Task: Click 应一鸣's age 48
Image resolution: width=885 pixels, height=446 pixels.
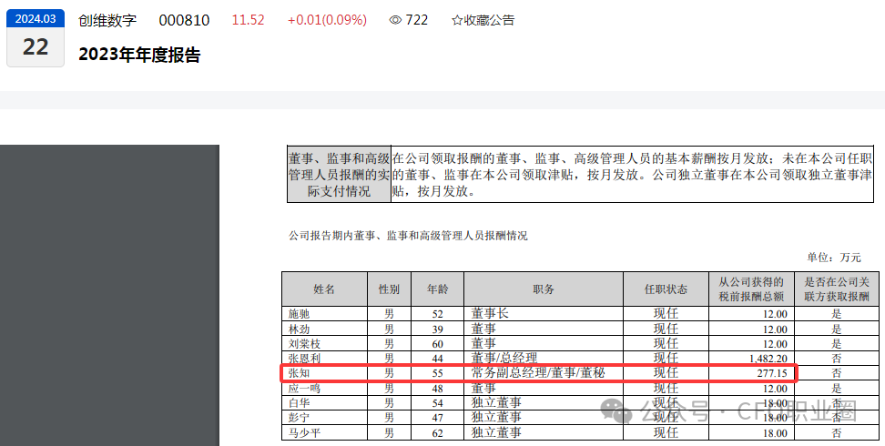Action: point(437,389)
